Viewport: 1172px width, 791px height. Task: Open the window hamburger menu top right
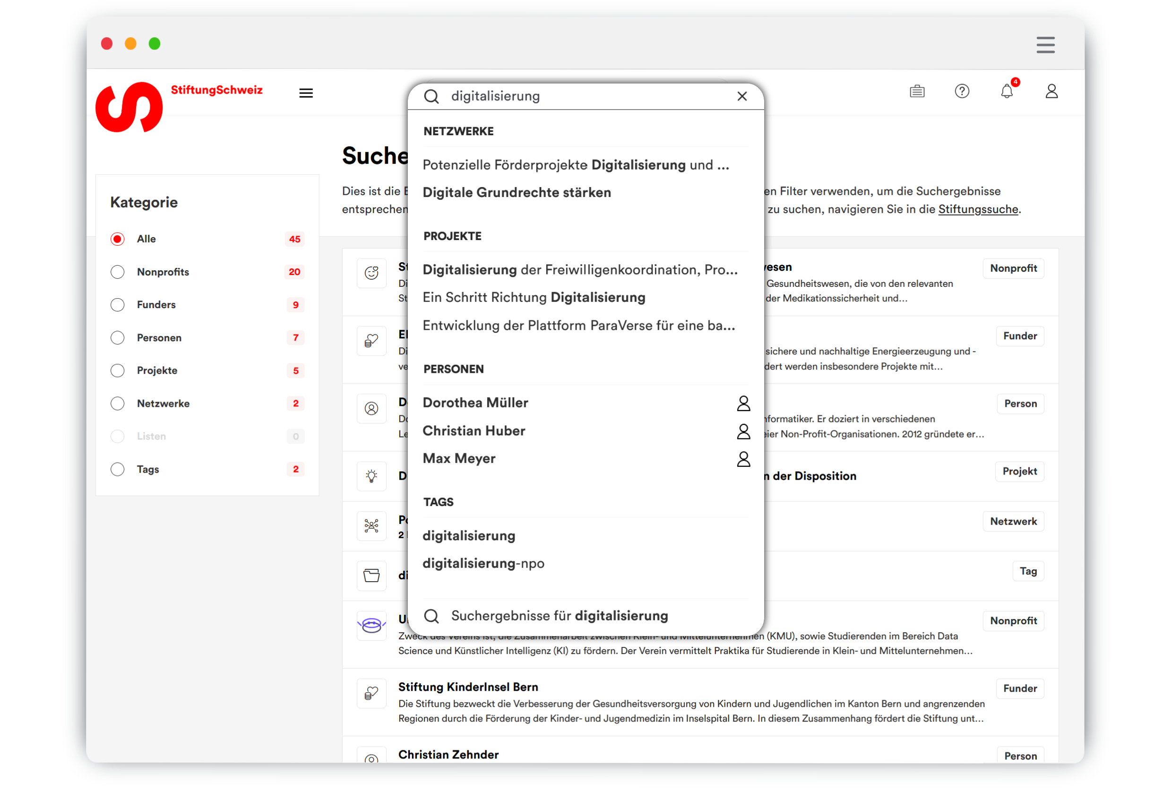[1045, 44]
